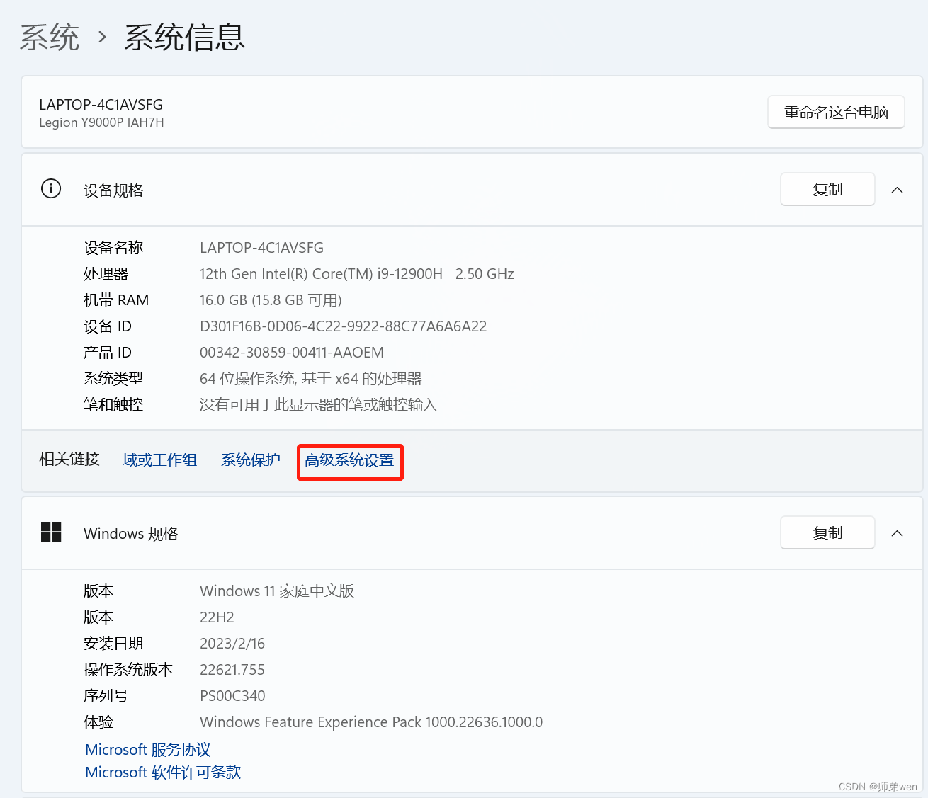Click the 产品 ID label
Screen dimensions: 928x798
pyautogui.click(x=108, y=353)
